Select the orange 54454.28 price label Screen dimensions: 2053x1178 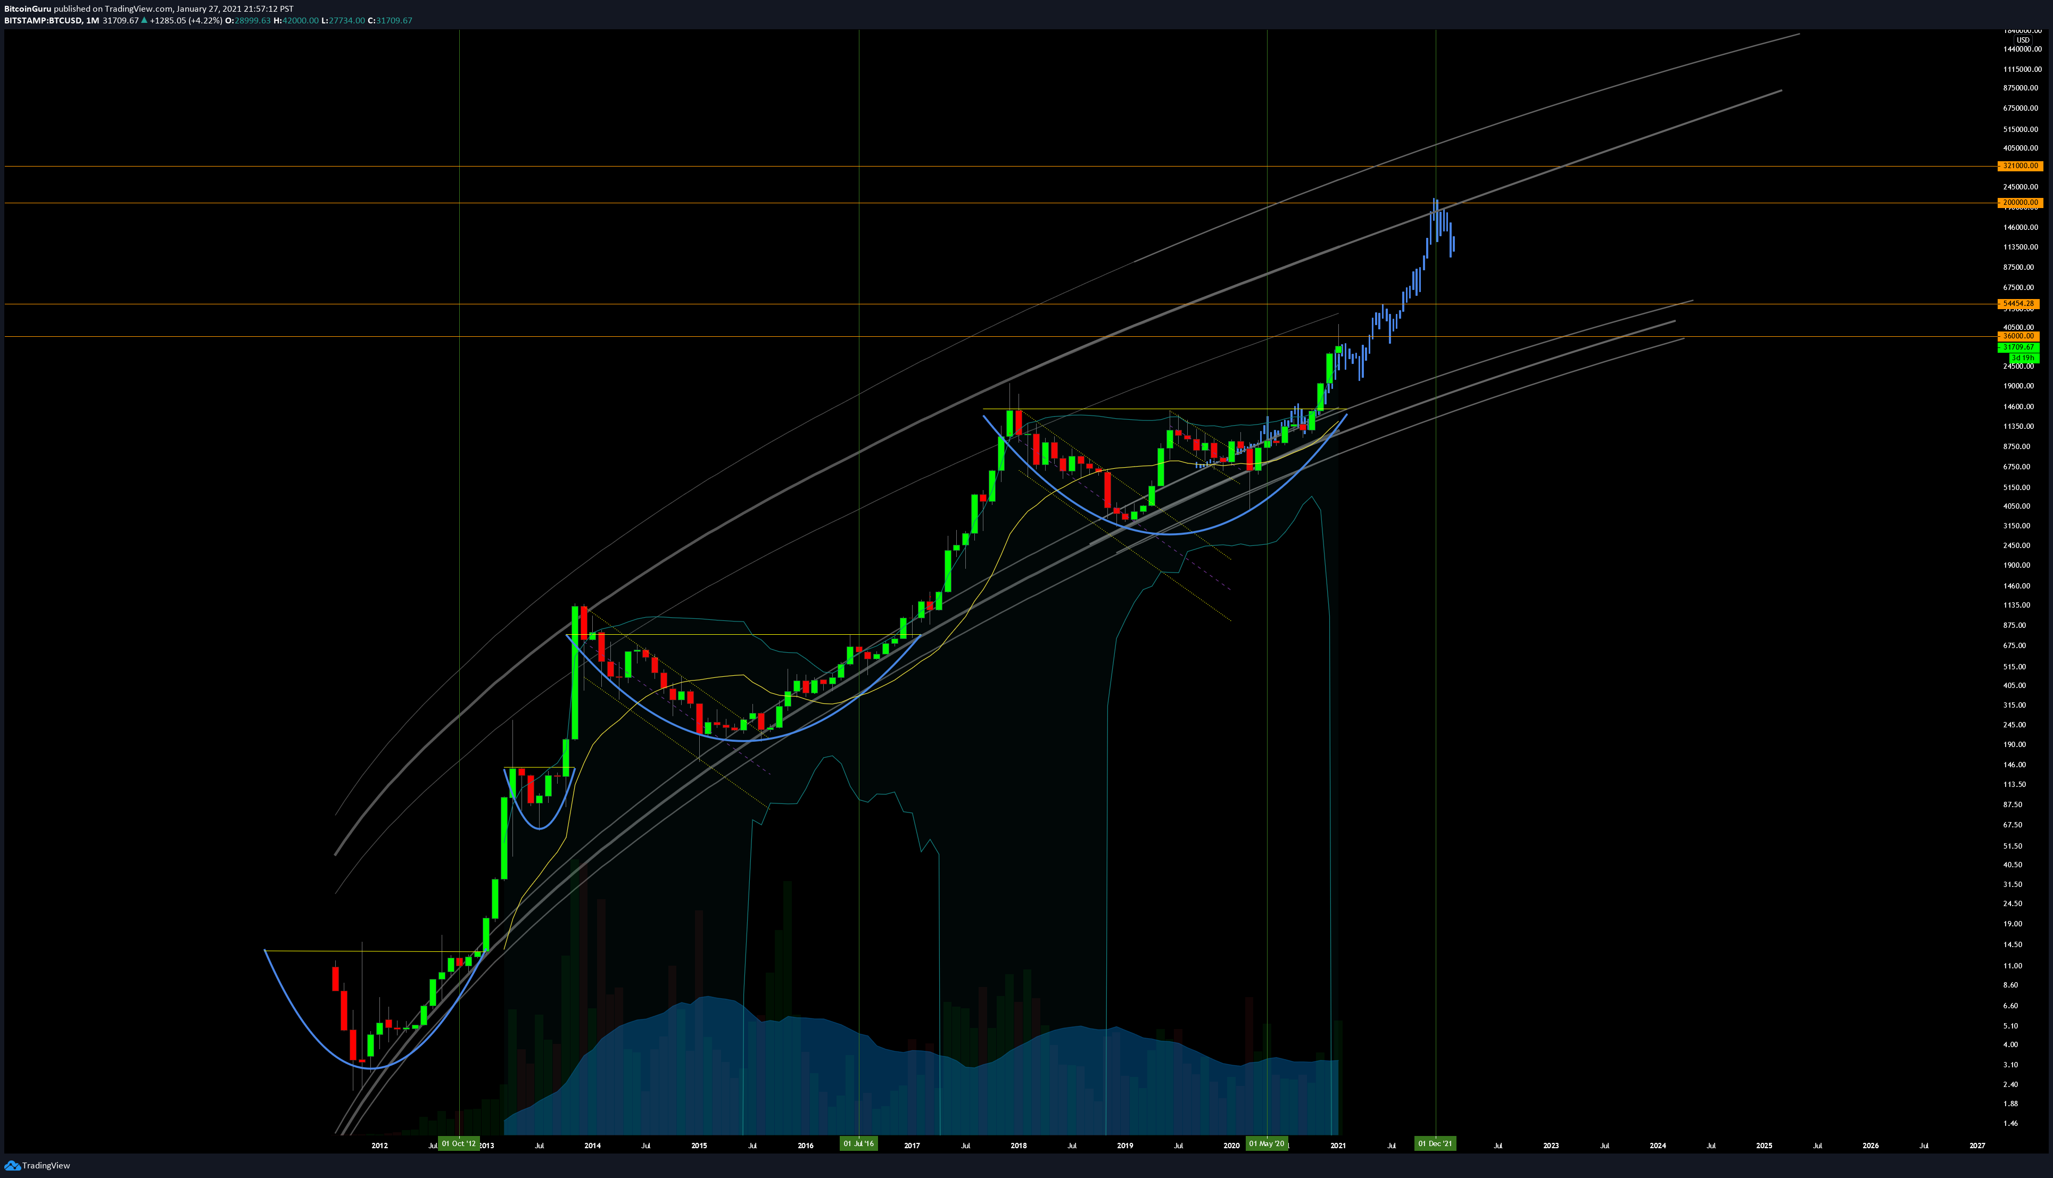[2020, 303]
